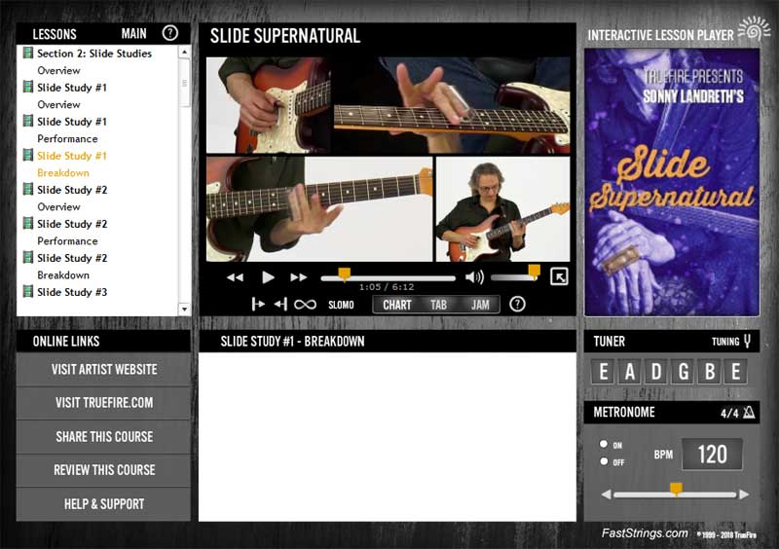Image resolution: width=779 pixels, height=549 pixels.
Task: Enable SLOMO playback
Action: tap(341, 305)
